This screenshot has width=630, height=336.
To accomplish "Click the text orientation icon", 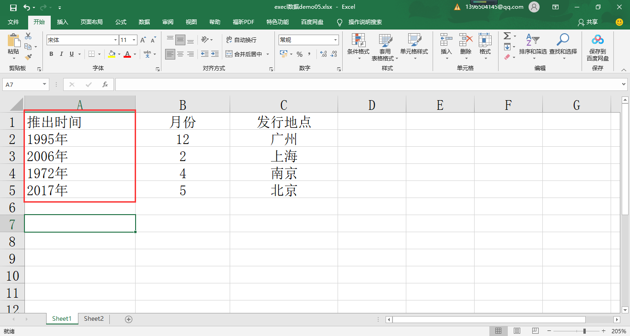I will (205, 40).
